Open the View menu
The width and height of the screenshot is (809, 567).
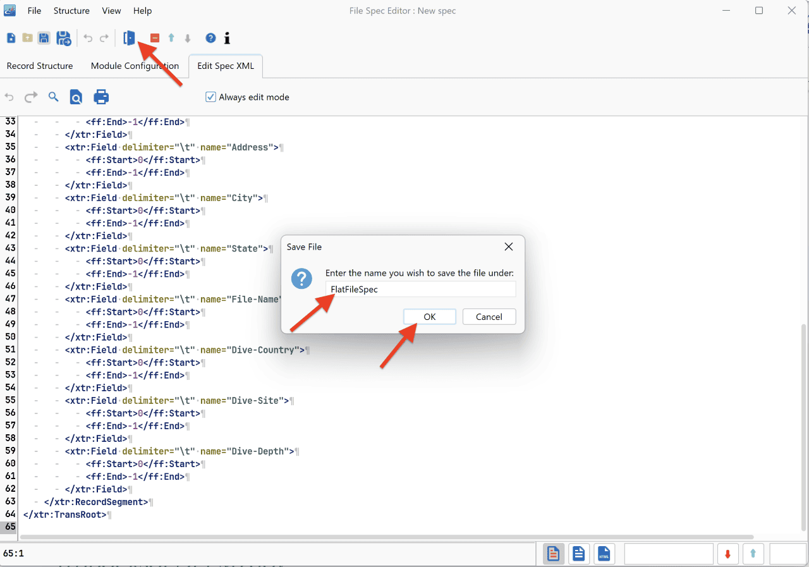(x=111, y=11)
